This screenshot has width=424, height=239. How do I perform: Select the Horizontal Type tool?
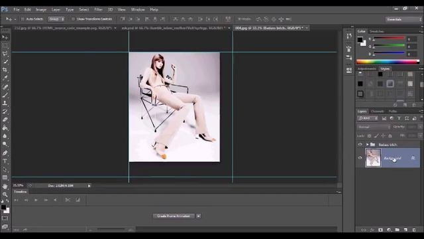click(x=5, y=161)
